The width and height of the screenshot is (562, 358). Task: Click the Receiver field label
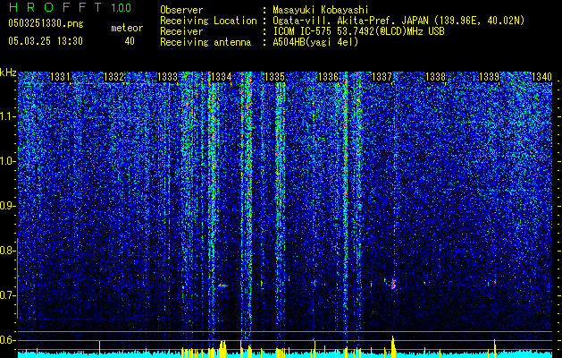tap(181, 31)
